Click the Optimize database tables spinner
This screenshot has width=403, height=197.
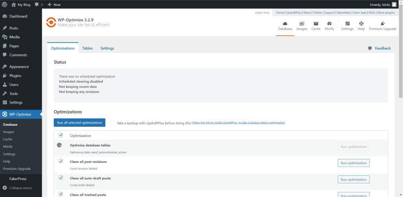coord(59,145)
